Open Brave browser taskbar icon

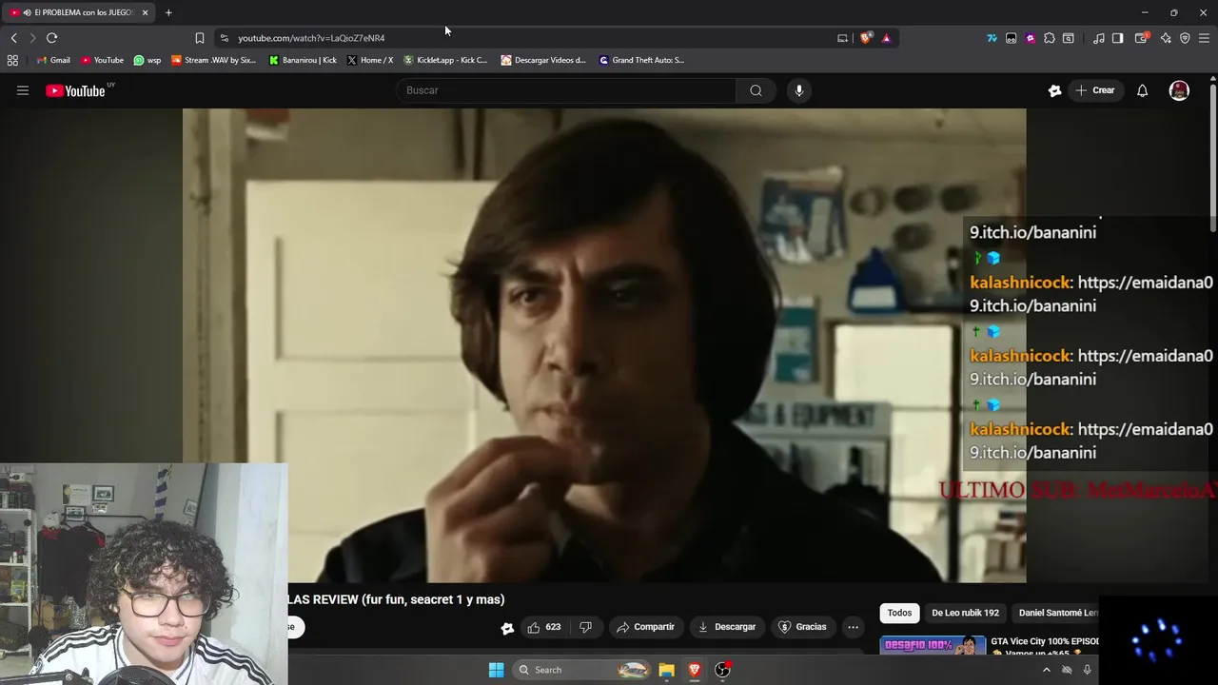pyautogui.click(x=695, y=670)
